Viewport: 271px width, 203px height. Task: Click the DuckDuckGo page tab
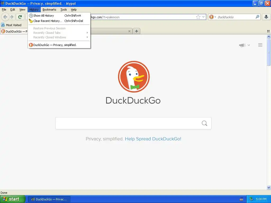pyautogui.click(x=14, y=31)
